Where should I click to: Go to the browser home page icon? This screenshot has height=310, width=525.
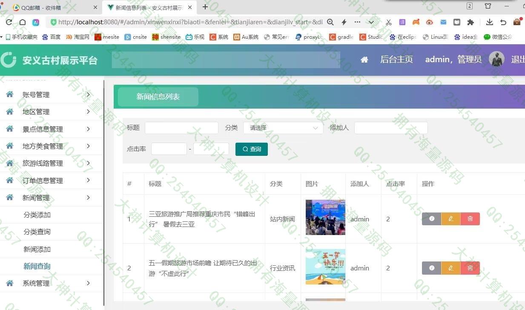[23, 22]
